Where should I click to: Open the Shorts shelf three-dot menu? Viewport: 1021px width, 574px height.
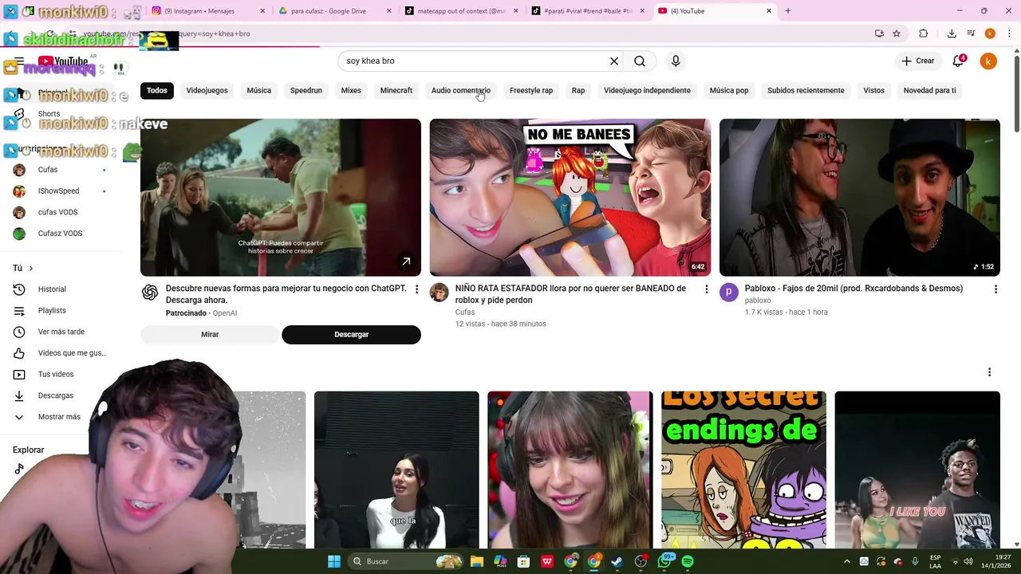click(x=989, y=372)
